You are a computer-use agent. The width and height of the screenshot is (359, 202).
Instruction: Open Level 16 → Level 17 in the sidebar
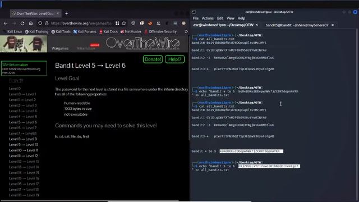pos(24,184)
